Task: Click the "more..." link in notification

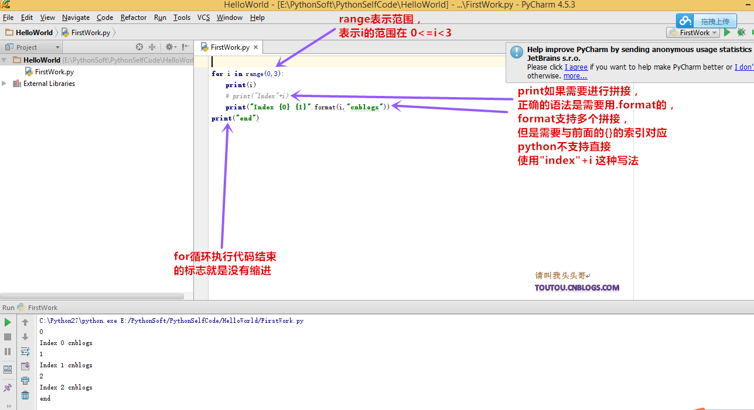Action: pyautogui.click(x=575, y=76)
